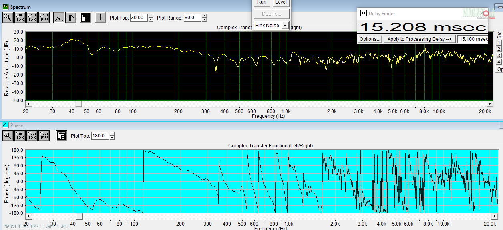Increase Spectrum Plot Top value with up arrow
Viewport: 503px width, 230px height.
151,16
